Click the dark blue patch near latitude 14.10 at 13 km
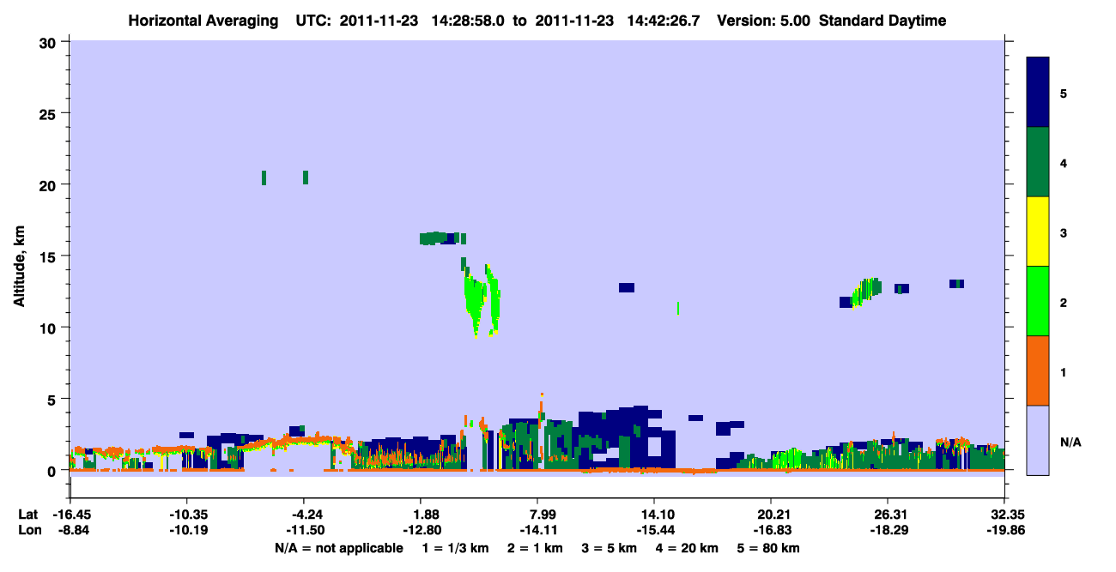The height and width of the screenshot is (572, 1116). pyautogui.click(x=626, y=287)
